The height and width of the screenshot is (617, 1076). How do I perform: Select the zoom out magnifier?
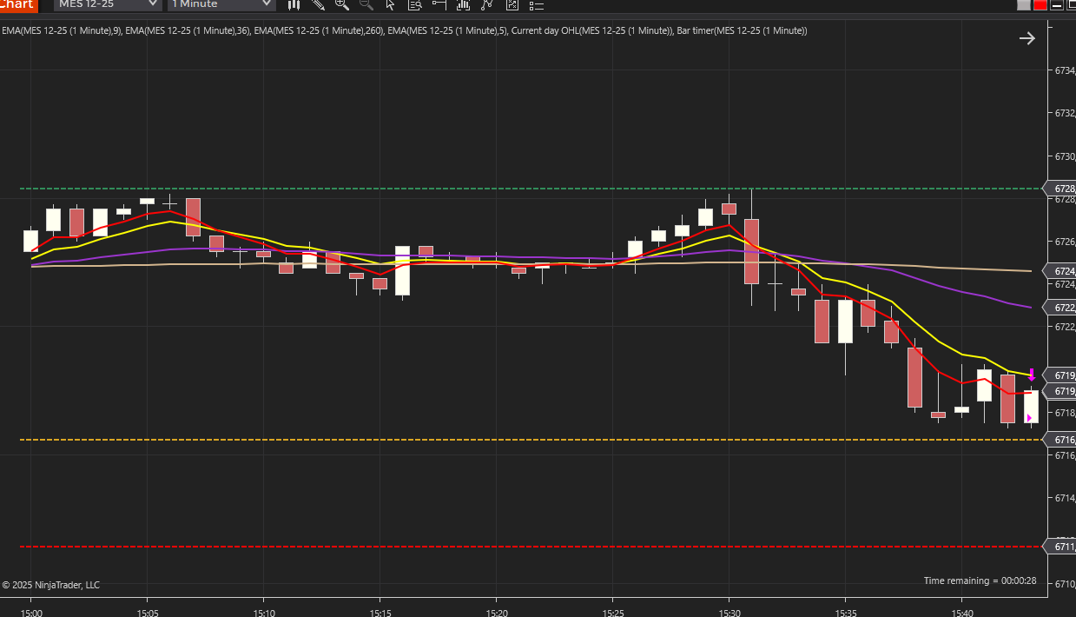[x=366, y=4]
